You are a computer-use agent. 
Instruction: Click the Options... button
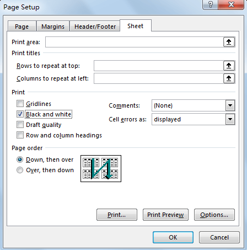click(214, 215)
